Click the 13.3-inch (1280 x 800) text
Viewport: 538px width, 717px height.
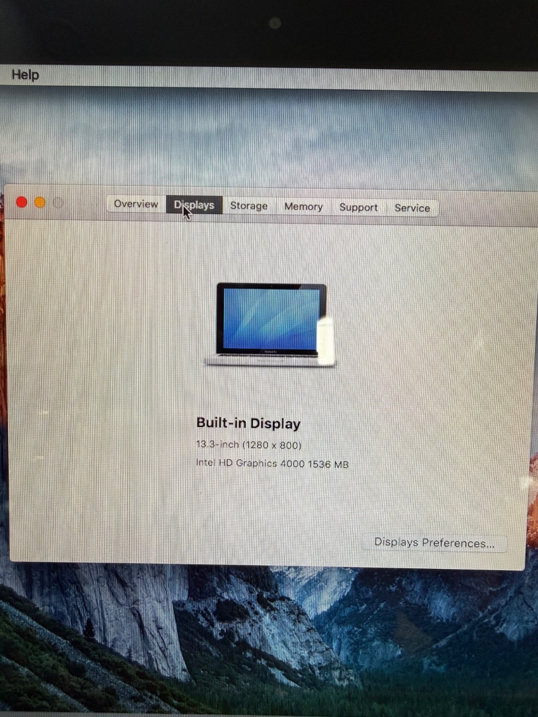tap(249, 445)
